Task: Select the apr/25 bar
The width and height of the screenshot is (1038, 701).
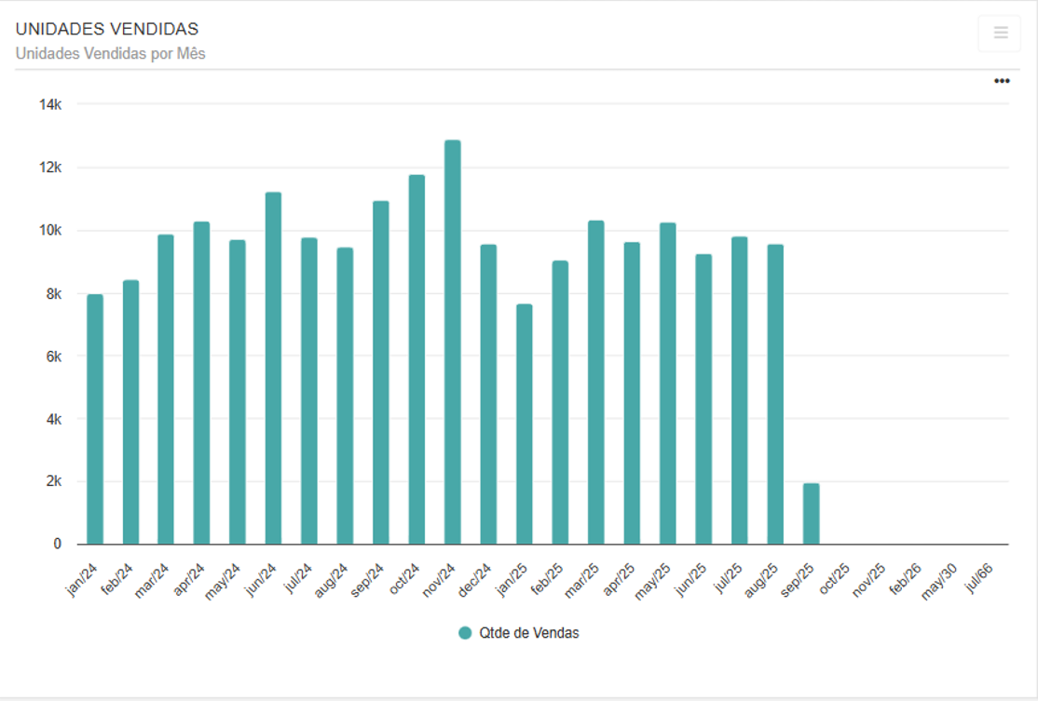Action: [632, 394]
